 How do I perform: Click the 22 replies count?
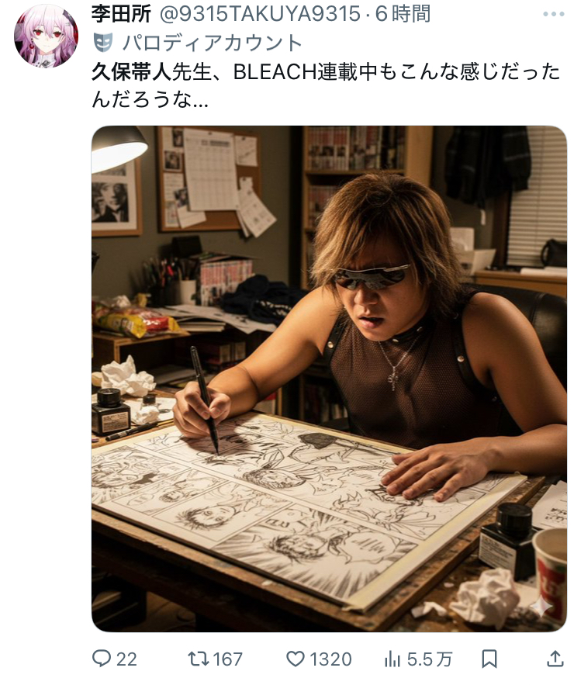point(126,659)
